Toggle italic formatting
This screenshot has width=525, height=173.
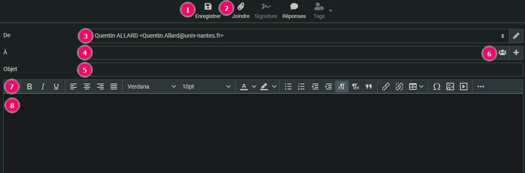(x=42, y=86)
